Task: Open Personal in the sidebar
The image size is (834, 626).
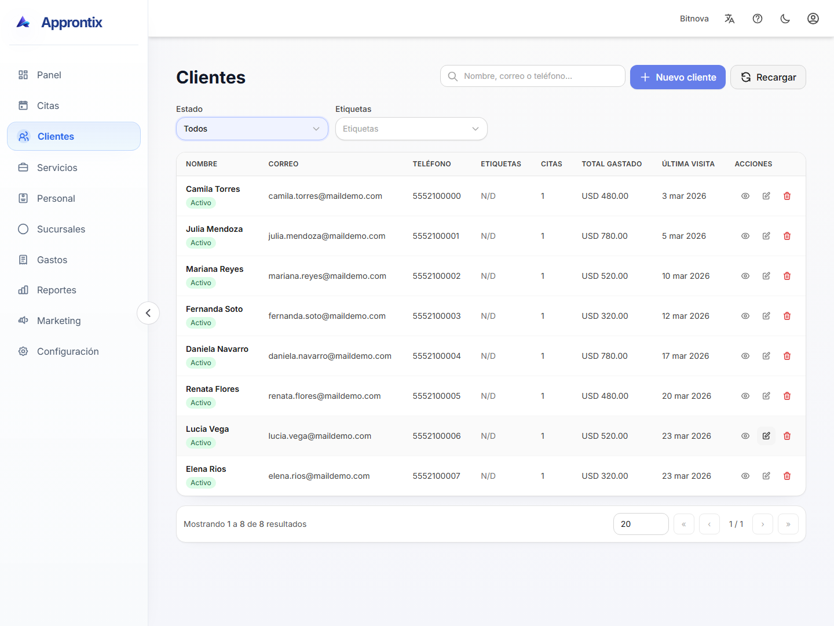Action: [x=74, y=198]
